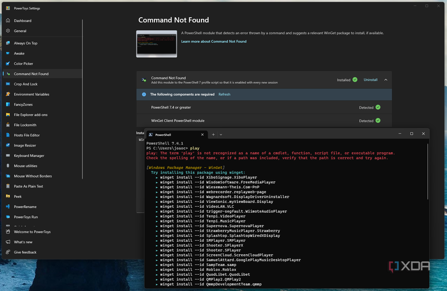Image resolution: width=447 pixels, height=291 pixels.
Task: Open General menu item label
Action: click(x=20, y=31)
